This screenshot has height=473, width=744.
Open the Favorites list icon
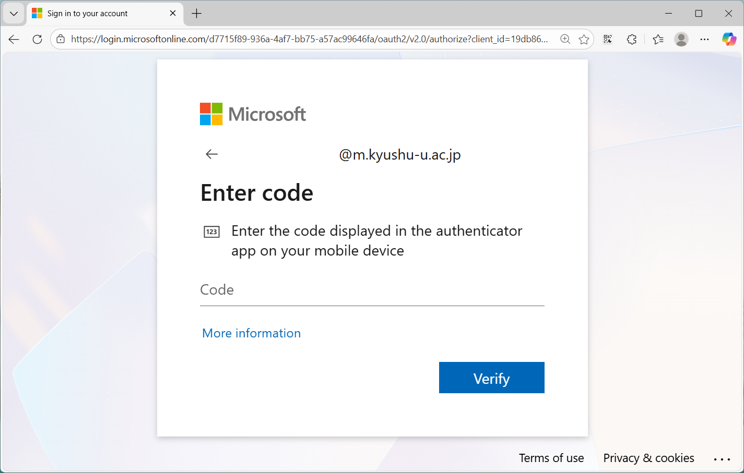(x=658, y=39)
